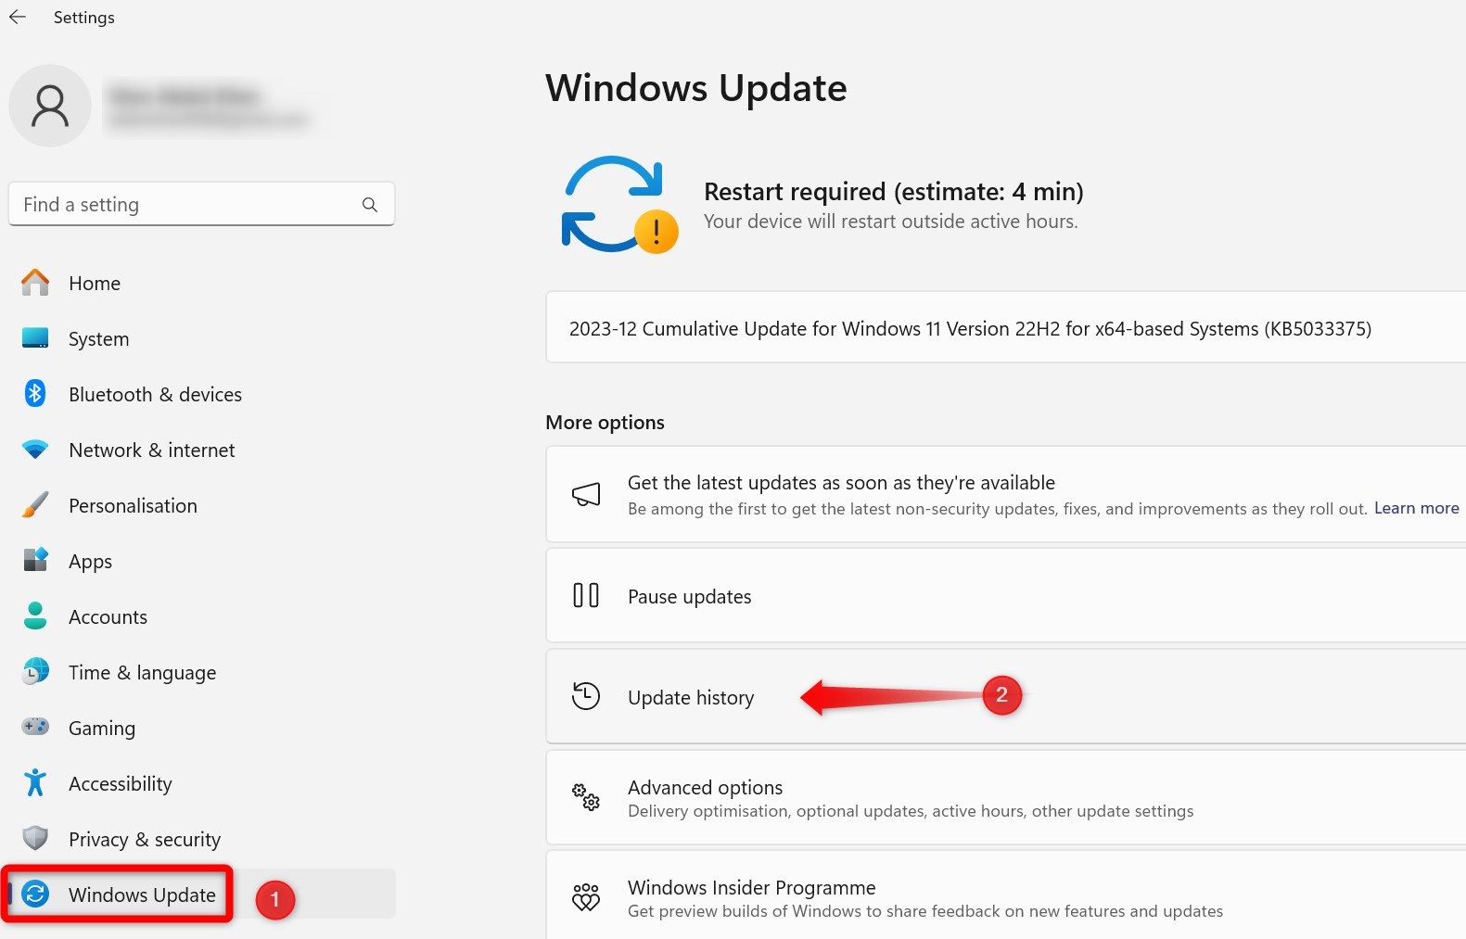Select the Home house icon
The width and height of the screenshot is (1466, 939).
pyautogui.click(x=35, y=283)
